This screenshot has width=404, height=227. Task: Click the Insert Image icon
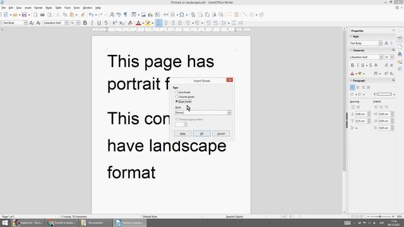(143, 15)
